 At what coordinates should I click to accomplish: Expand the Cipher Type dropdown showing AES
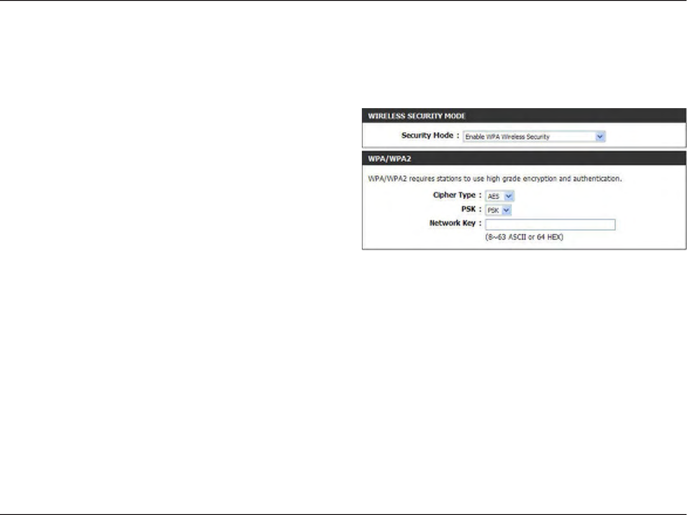pos(500,196)
